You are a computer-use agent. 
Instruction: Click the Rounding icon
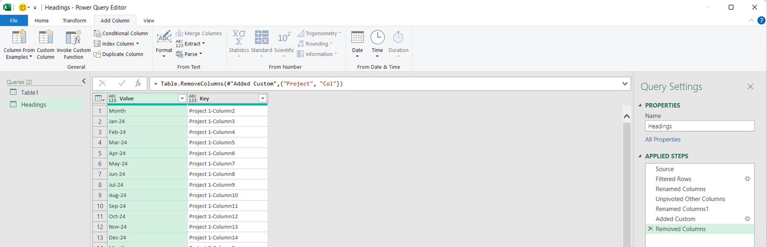pyautogui.click(x=301, y=44)
